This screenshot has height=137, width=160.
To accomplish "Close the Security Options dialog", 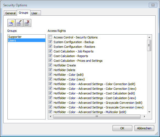I will click(153, 5).
